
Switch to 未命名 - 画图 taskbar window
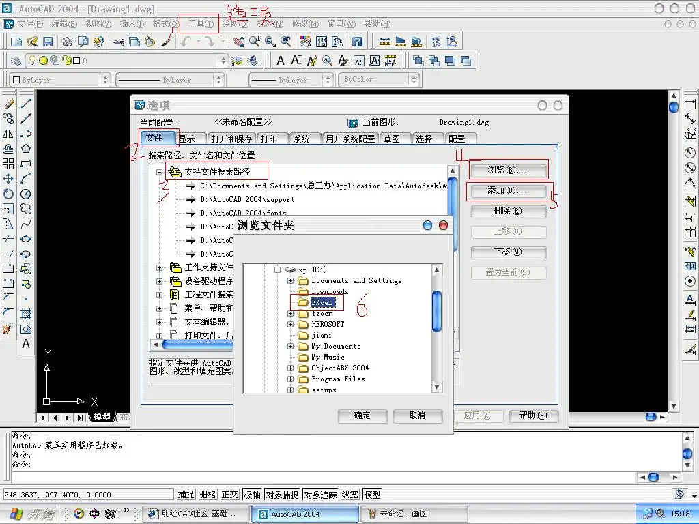coord(413,514)
